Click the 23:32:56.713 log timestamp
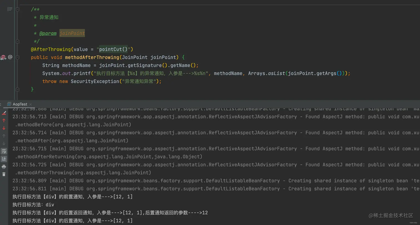This screenshot has height=225, width=420. click(x=30, y=117)
